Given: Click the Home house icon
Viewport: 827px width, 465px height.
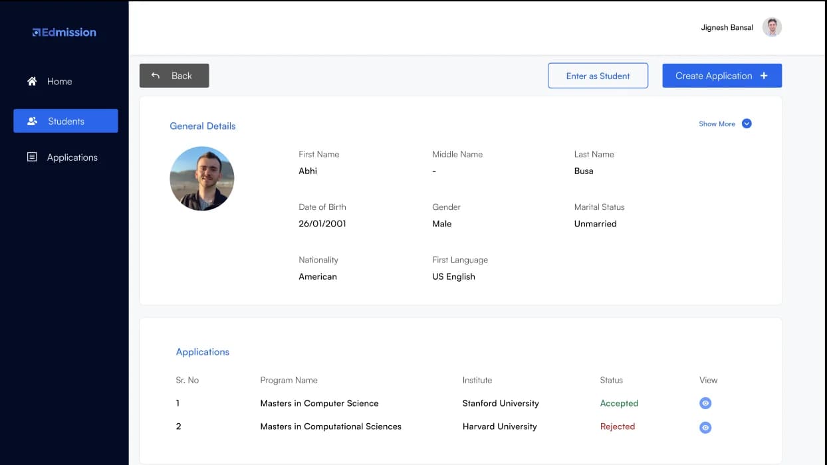Looking at the screenshot, I should pos(32,81).
